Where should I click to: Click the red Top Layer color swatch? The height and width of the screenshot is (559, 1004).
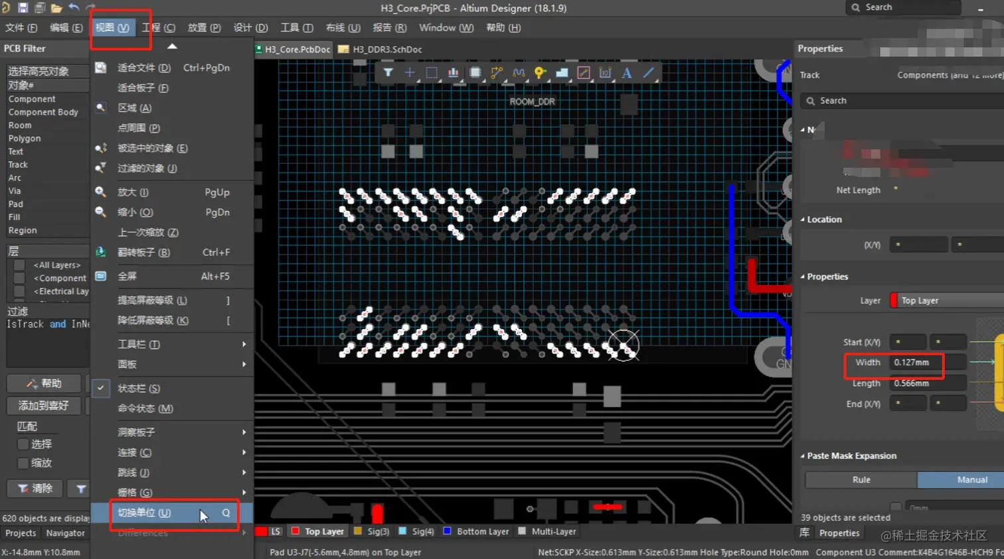pos(295,532)
